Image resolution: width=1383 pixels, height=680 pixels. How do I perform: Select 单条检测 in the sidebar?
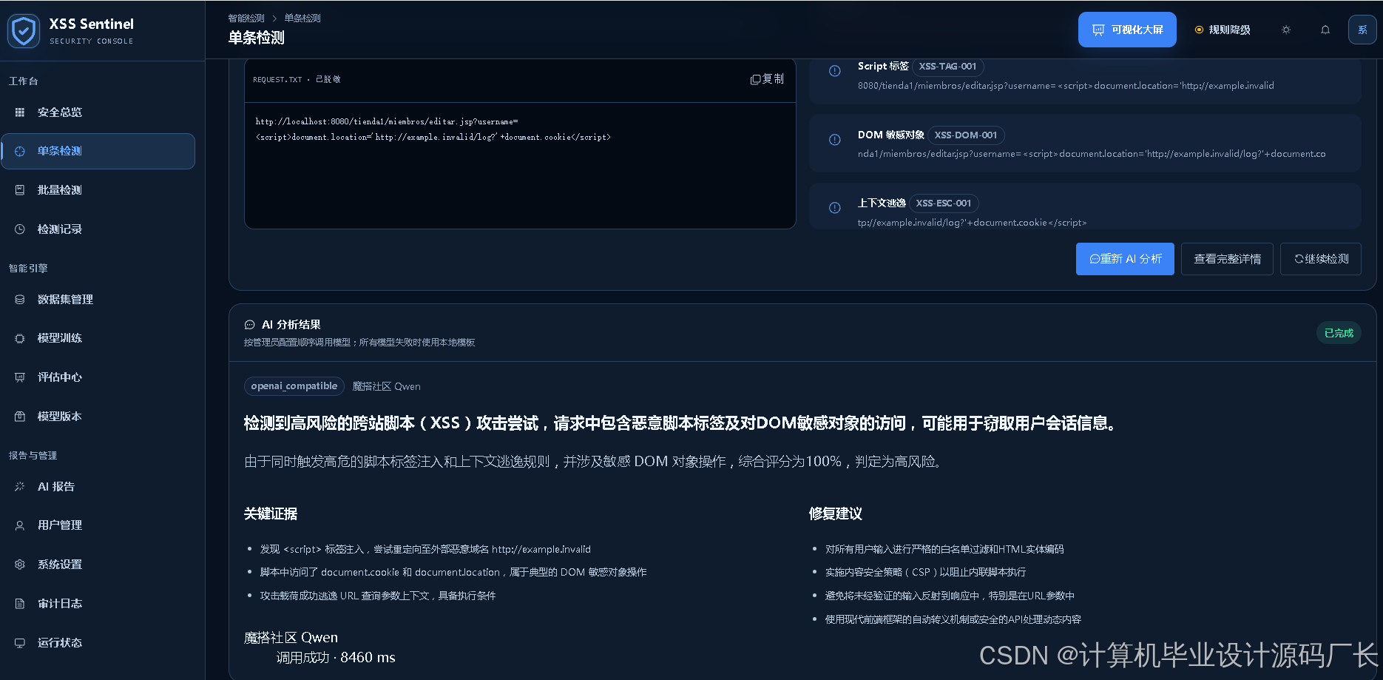tap(98, 151)
